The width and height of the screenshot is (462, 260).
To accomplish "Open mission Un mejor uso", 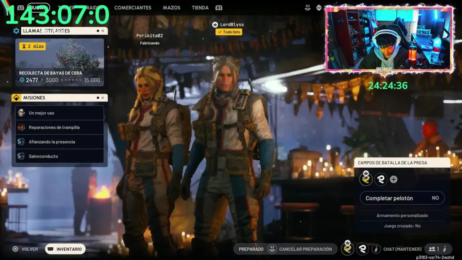I will click(60, 113).
